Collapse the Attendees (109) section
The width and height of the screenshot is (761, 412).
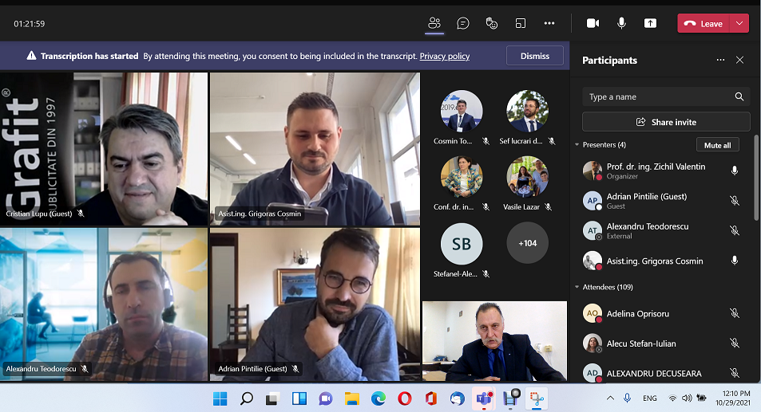pyautogui.click(x=577, y=287)
